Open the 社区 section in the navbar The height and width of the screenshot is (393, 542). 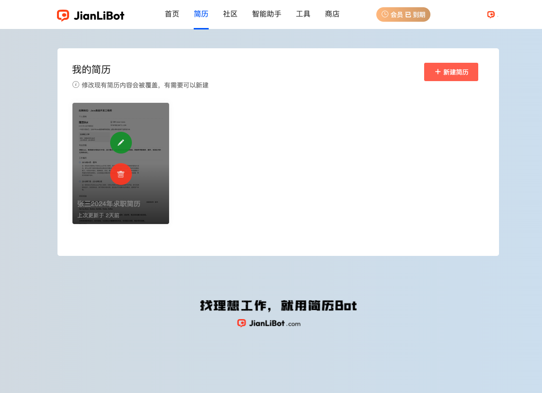pos(230,14)
